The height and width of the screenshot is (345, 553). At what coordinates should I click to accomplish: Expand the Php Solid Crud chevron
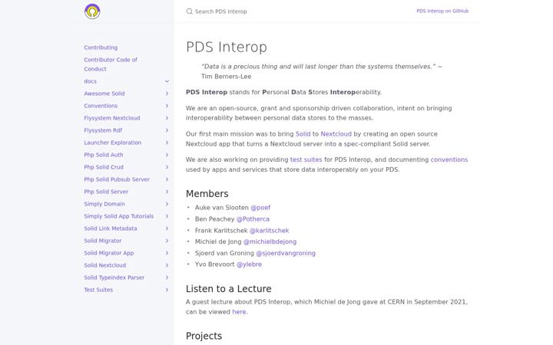(167, 167)
